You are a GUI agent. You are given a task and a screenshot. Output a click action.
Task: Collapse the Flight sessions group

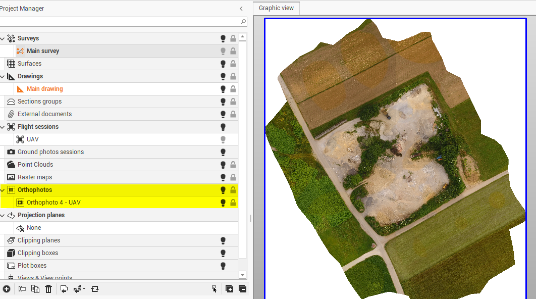click(3, 127)
